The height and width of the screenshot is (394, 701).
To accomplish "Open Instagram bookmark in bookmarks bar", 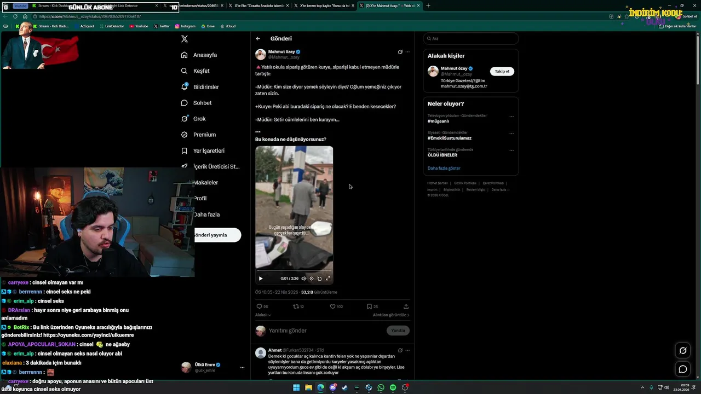I will pyautogui.click(x=185, y=26).
